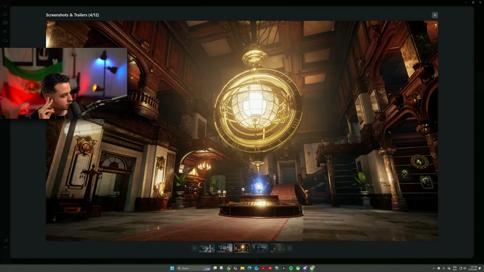
Task: Open File Explorer from the taskbar
Action: (242, 268)
